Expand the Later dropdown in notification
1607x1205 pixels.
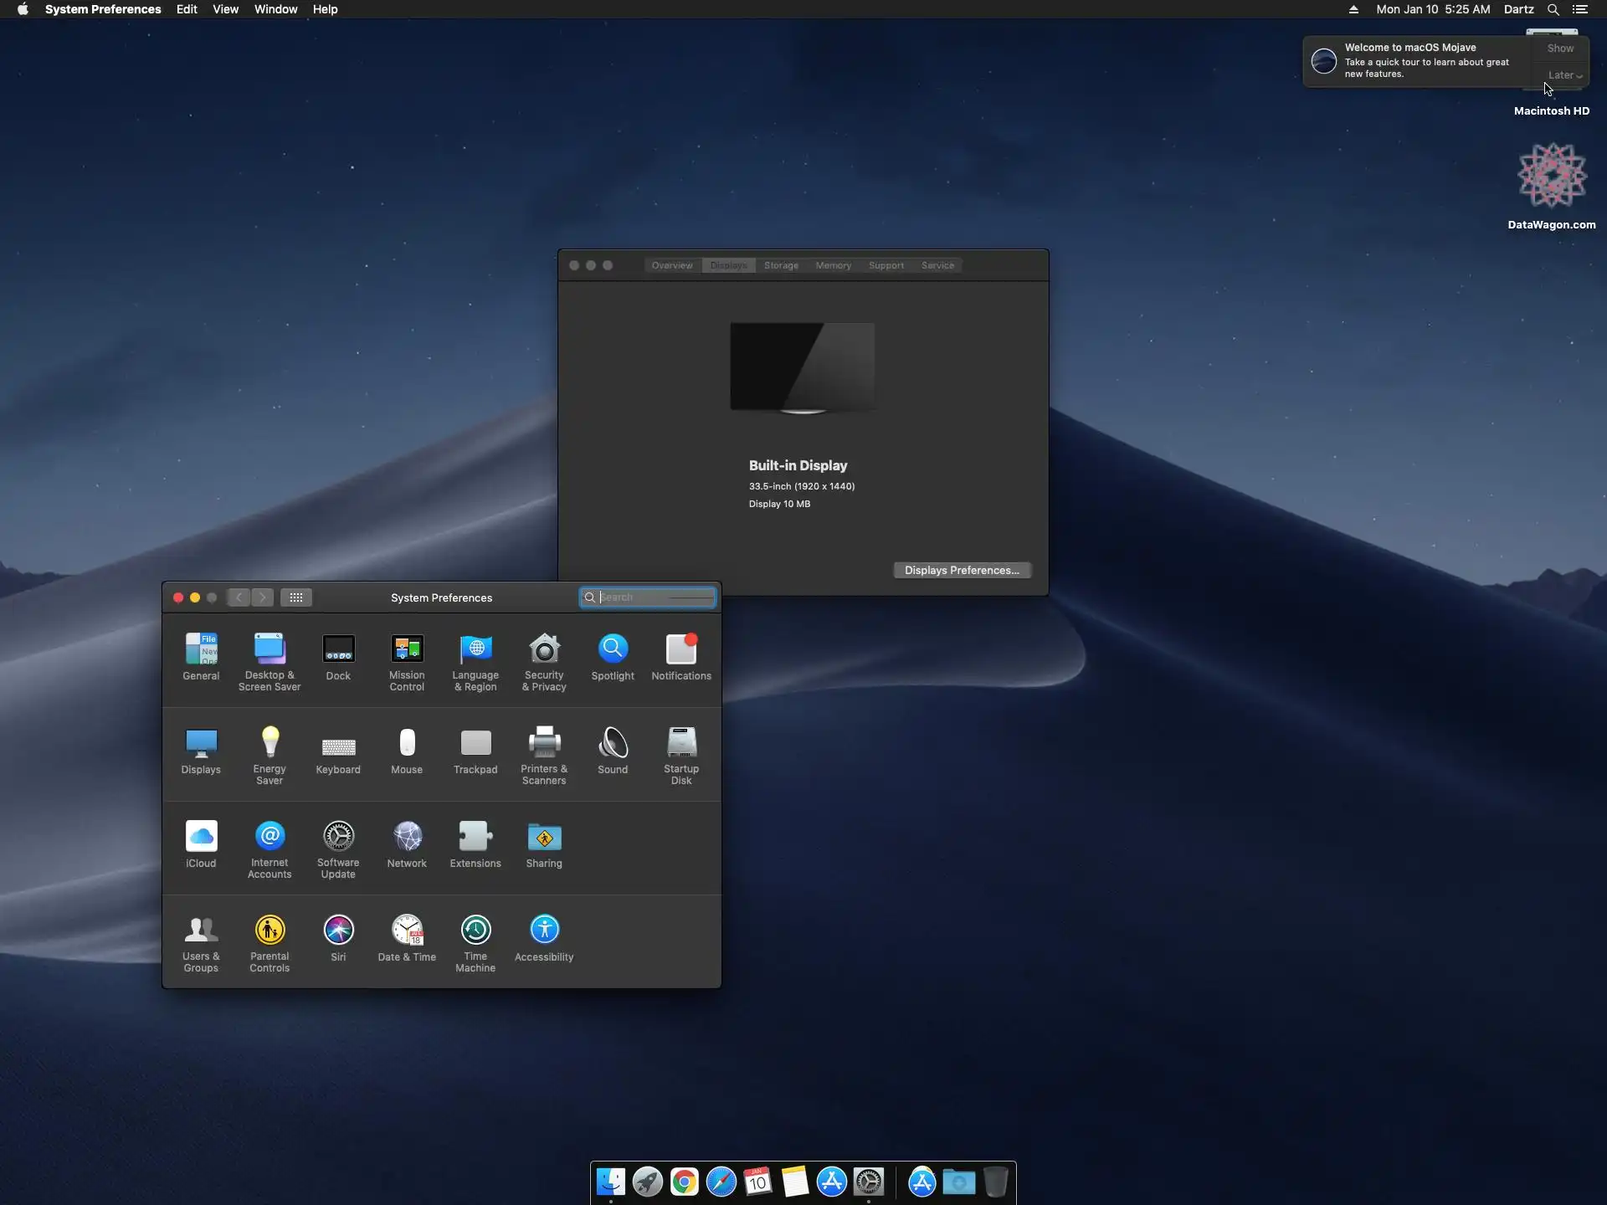pos(1564,75)
